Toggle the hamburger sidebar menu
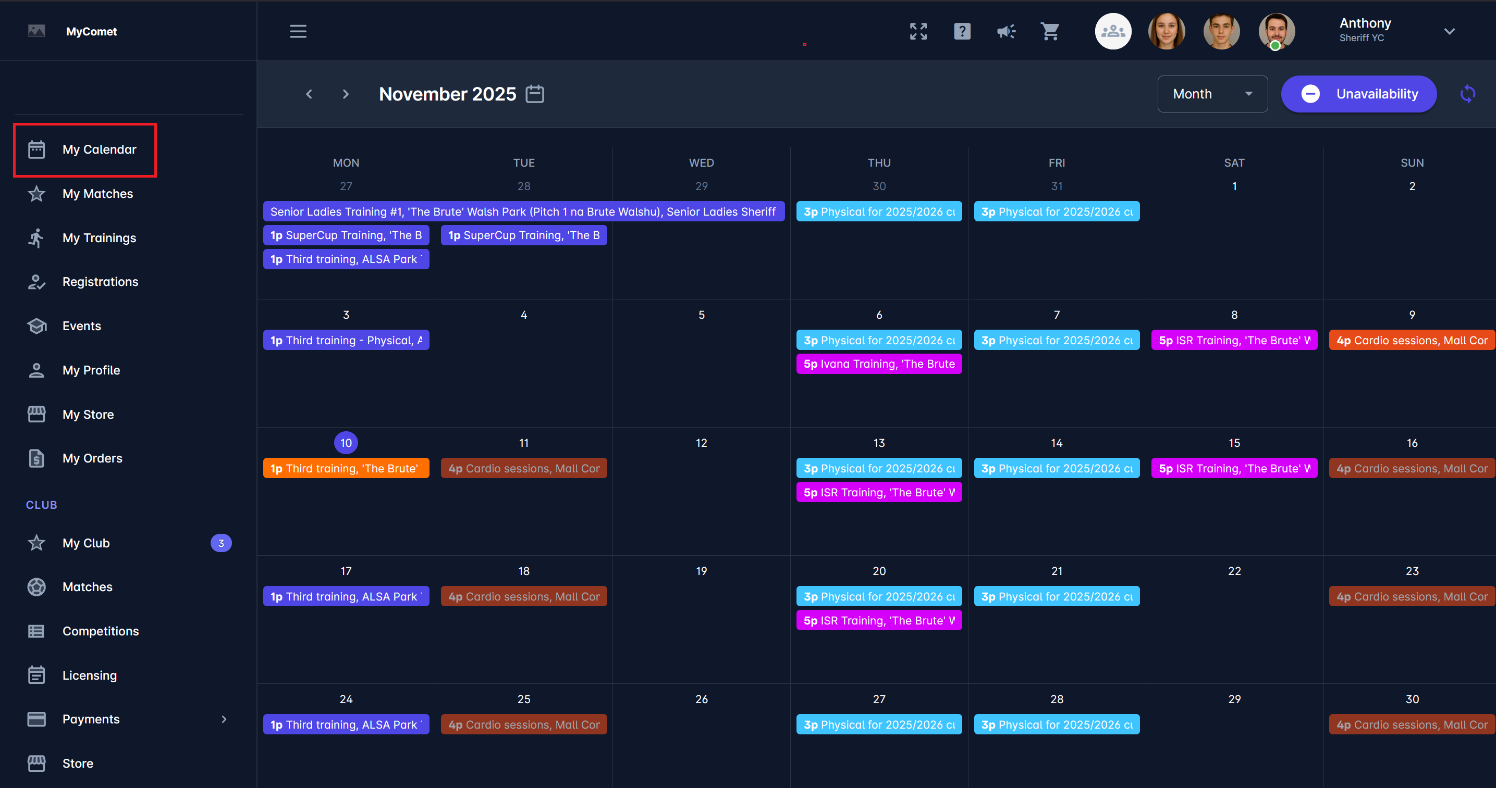 click(298, 31)
